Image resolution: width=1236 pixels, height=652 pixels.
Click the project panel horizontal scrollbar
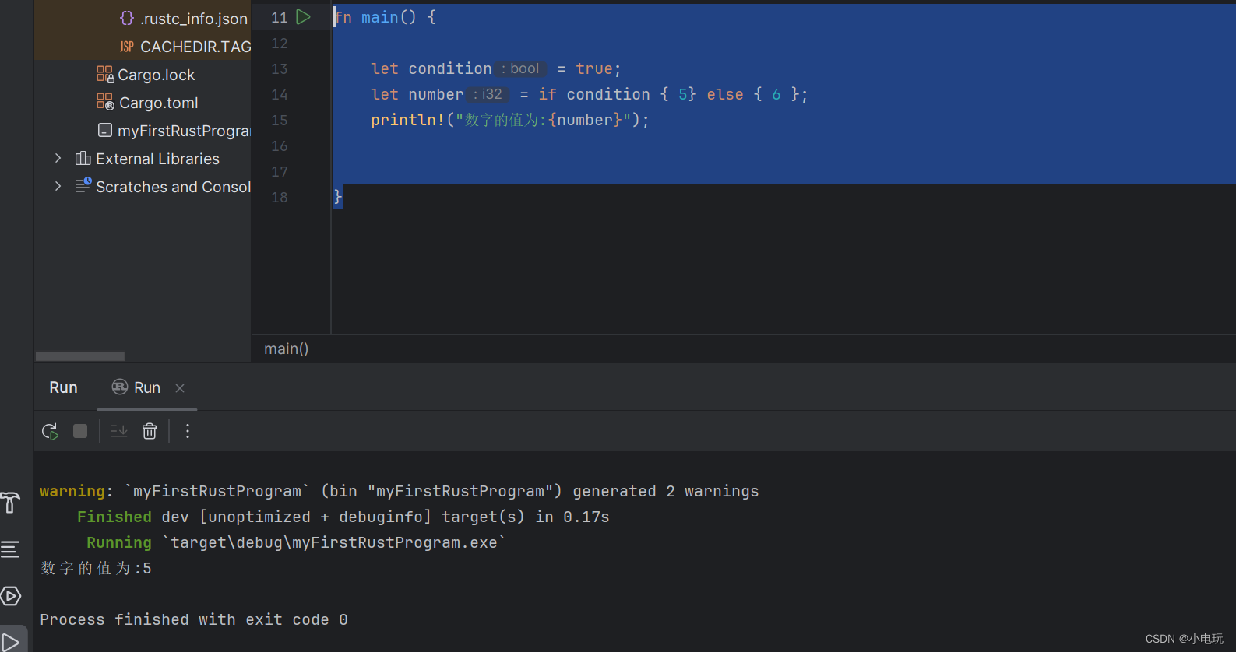80,356
